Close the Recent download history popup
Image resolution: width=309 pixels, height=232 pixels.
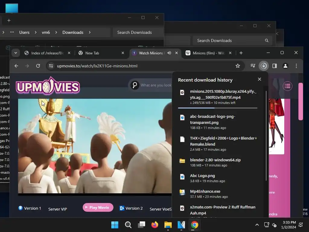(x=260, y=79)
